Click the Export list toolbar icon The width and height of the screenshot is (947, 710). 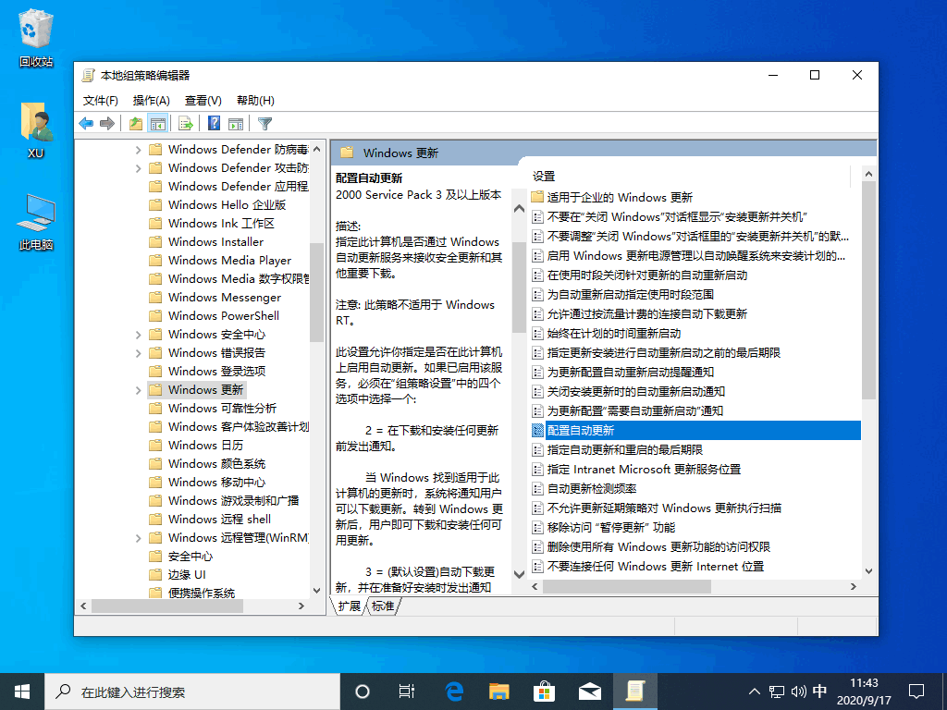click(186, 124)
